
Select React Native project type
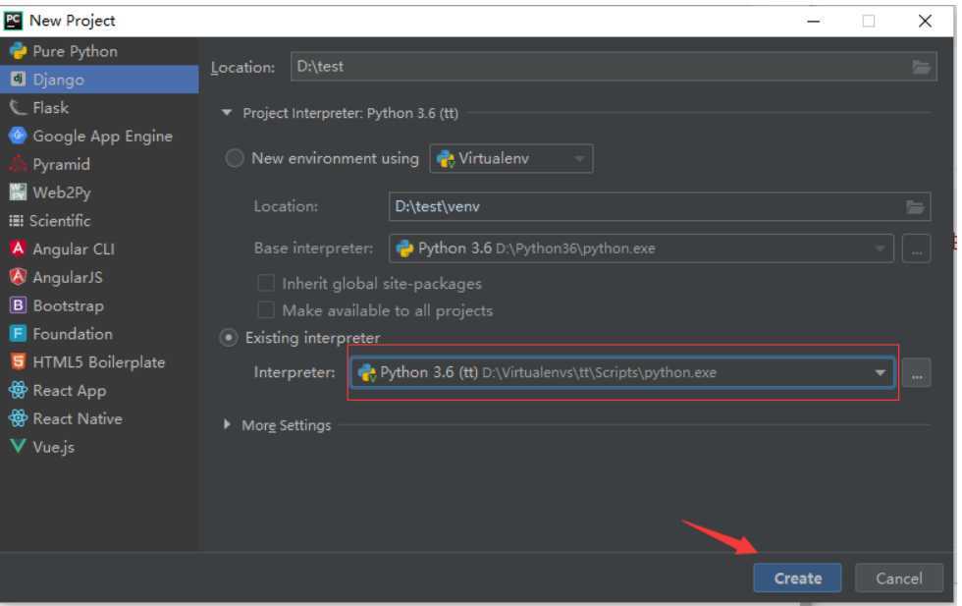(99, 418)
